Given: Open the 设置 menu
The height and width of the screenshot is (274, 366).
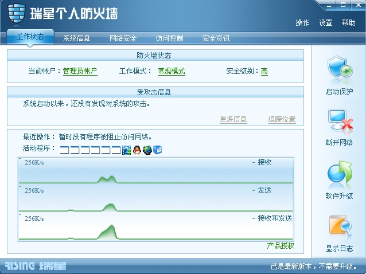Looking at the screenshot, I should coord(326,23).
